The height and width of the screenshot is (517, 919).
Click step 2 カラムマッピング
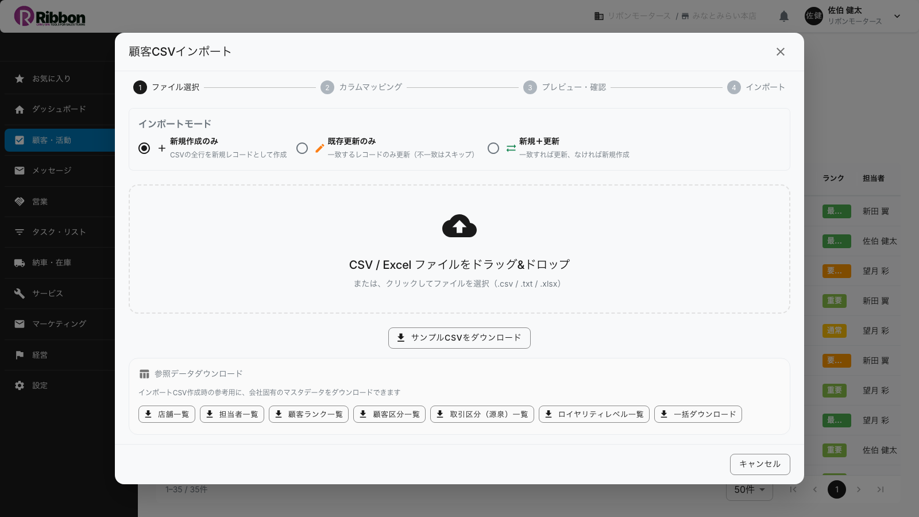(361, 87)
